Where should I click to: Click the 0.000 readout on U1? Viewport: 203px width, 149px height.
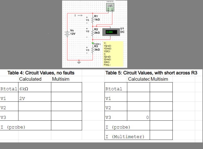click(x=109, y=32)
